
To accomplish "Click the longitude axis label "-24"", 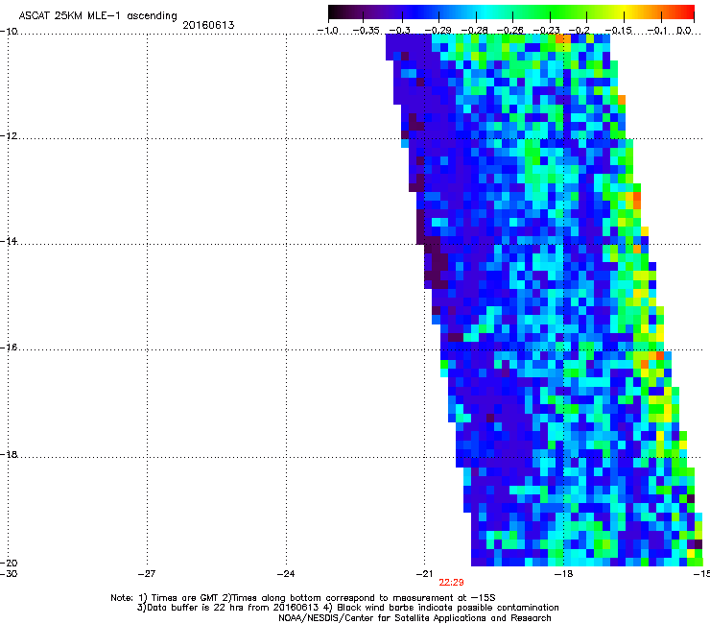I will [x=286, y=574].
